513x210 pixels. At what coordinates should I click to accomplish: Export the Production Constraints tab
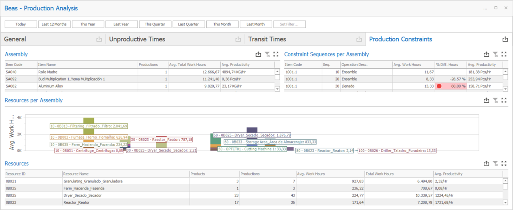point(505,39)
